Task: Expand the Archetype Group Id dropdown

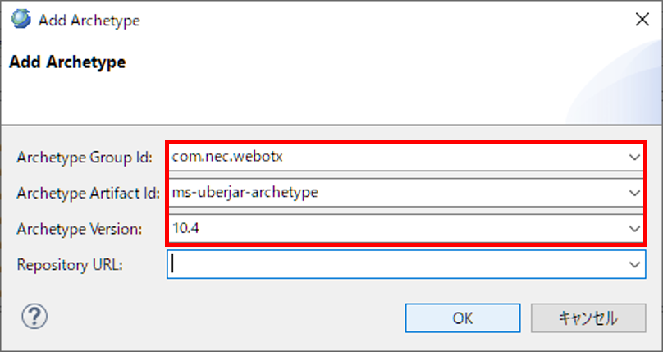Action: [633, 156]
